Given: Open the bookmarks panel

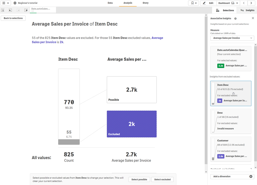Looking at the screenshot, I should tap(192, 3).
